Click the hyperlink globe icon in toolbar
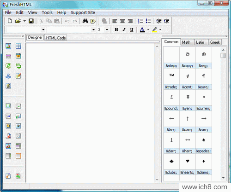231x192 pixels. tap(104, 21)
